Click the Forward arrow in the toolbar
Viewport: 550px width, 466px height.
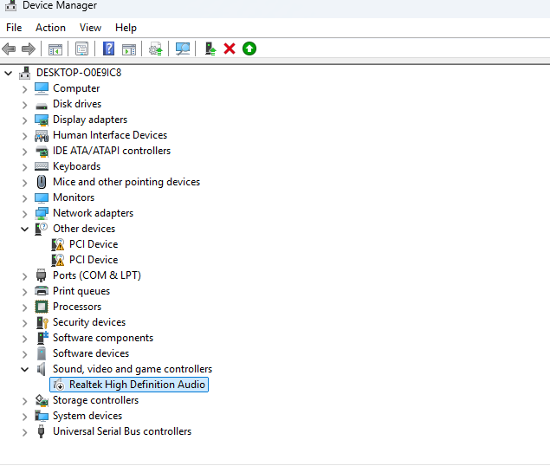29,49
